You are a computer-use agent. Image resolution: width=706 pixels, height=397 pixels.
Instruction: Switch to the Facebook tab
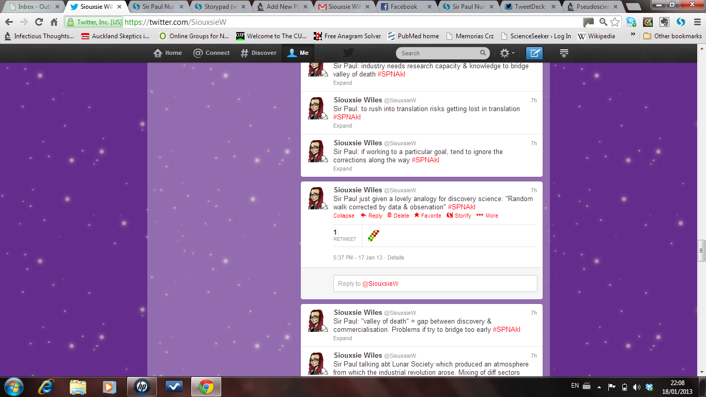pyautogui.click(x=406, y=7)
